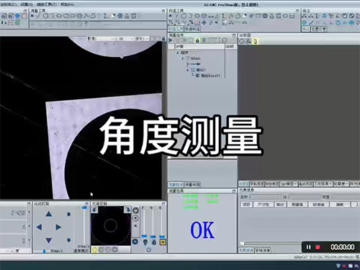Switch to the 系统消息 tab
360x270 pixels.
262,251
